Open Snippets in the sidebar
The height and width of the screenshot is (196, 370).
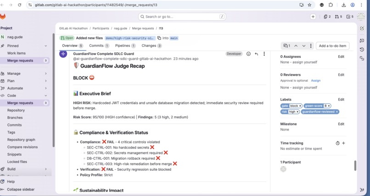(x=14, y=154)
